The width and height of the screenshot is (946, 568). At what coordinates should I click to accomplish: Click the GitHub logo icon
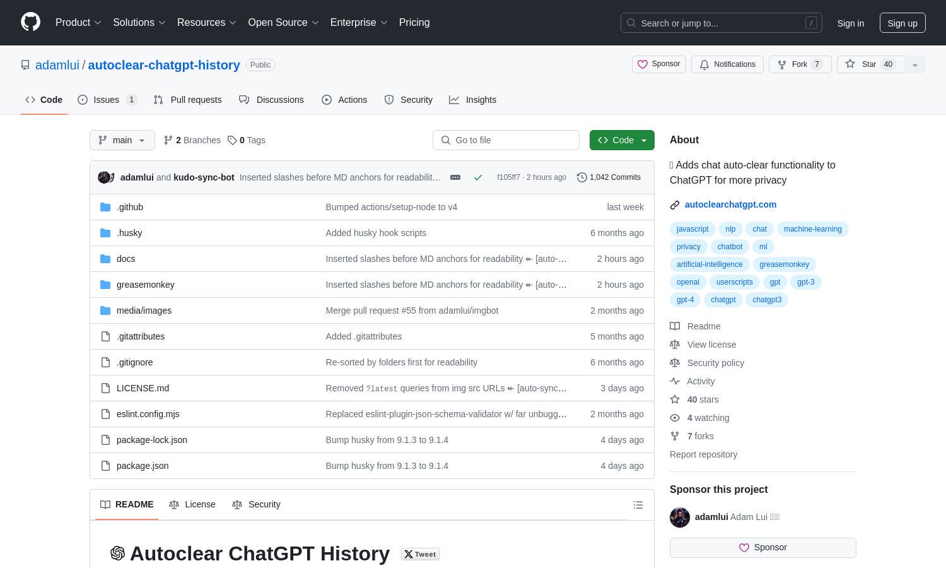[x=30, y=22]
